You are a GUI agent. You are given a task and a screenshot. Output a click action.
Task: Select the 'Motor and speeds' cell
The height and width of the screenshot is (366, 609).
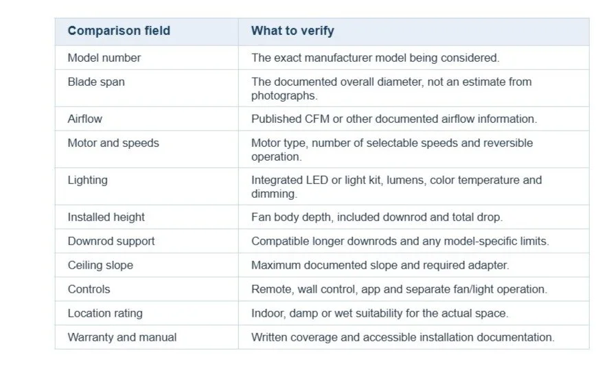click(x=146, y=149)
